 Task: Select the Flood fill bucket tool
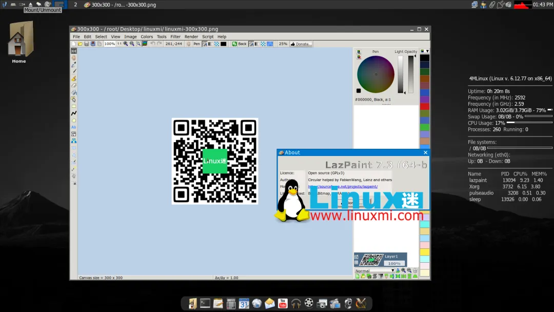click(x=74, y=92)
